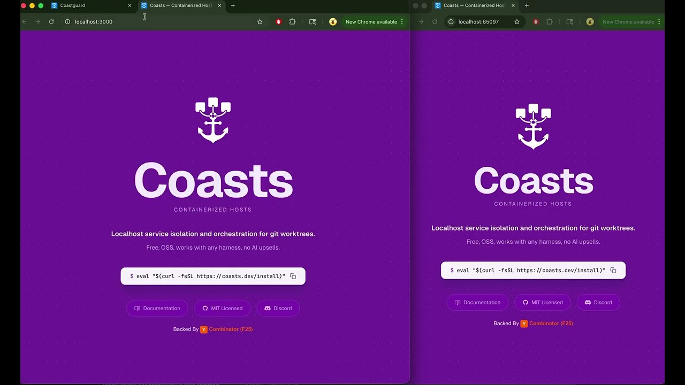Open MIT Licensed GitHub link in left window
This screenshot has width=685, height=385.
pos(222,309)
